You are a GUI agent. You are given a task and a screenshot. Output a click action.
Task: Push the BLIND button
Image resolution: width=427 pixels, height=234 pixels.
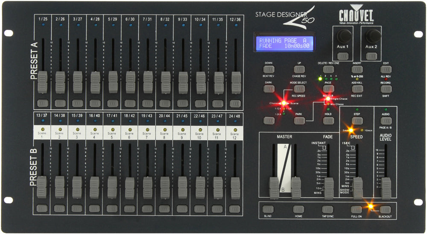[268, 209]
